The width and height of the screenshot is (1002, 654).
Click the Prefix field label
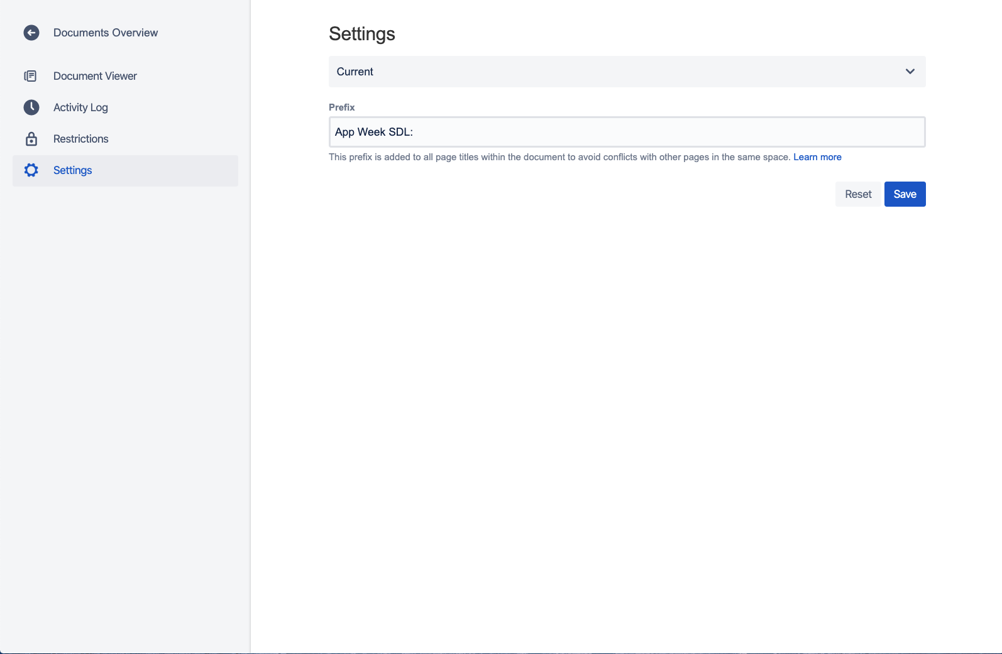(341, 107)
